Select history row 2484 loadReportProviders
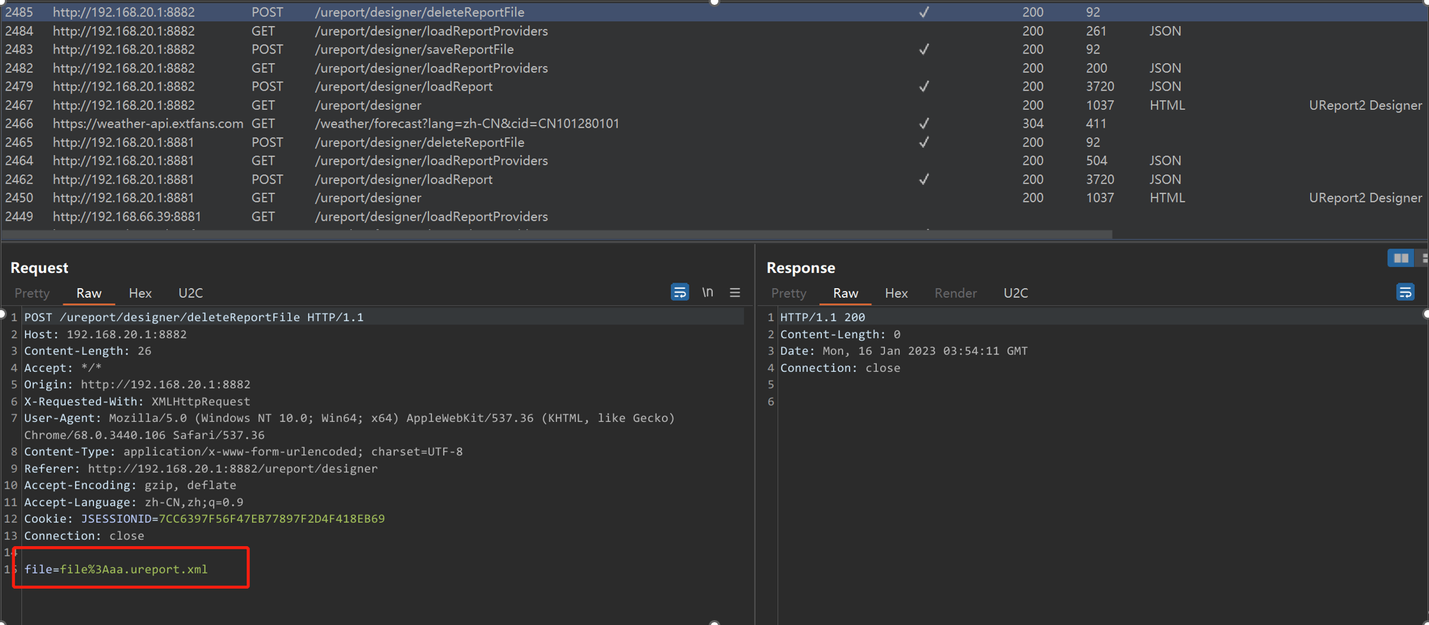Image resolution: width=1429 pixels, height=625 pixels. [714, 31]
